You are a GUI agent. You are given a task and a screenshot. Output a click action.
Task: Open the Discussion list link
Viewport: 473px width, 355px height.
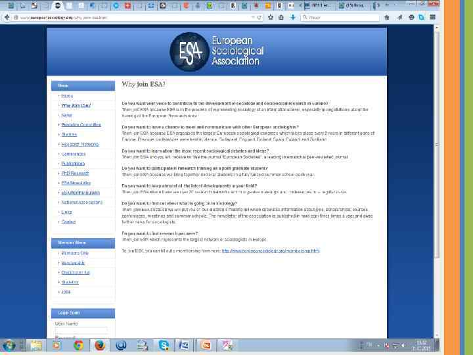click(x=76, y=273)
